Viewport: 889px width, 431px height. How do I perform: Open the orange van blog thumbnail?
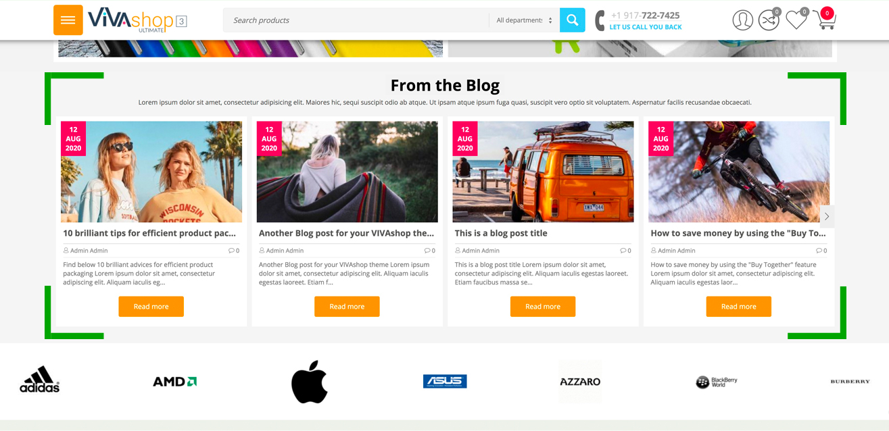[x=543, y=172]
